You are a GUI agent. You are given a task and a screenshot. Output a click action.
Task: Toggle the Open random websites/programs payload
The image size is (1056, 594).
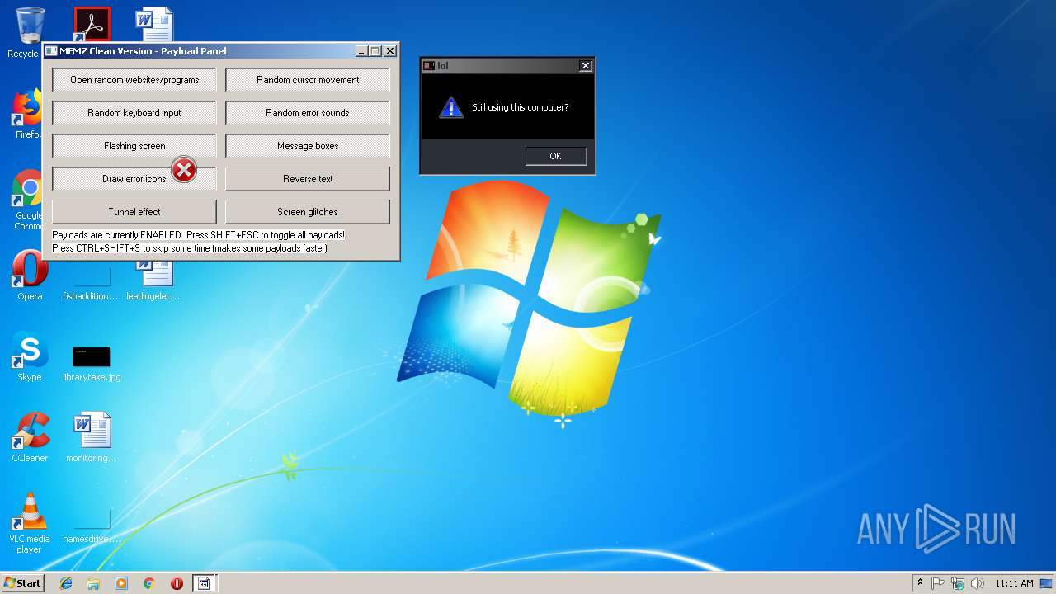134,80
